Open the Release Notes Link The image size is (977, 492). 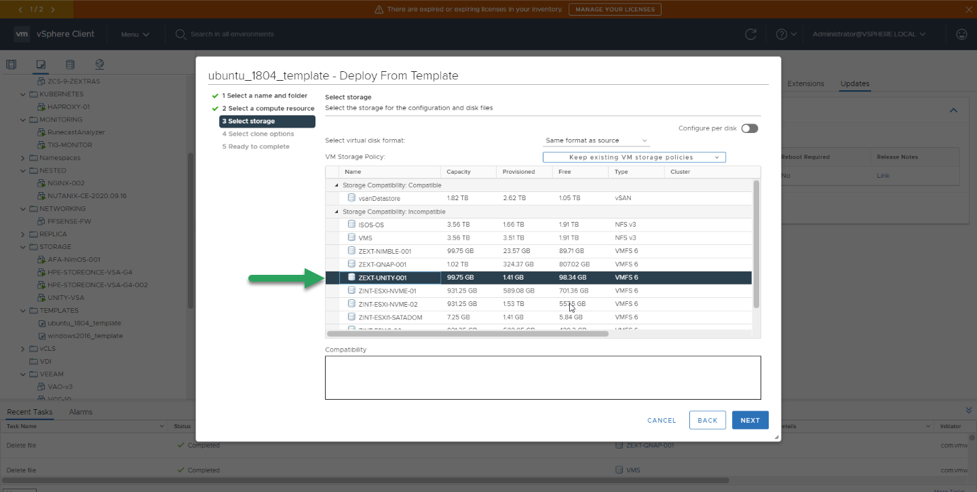[x=883, y=175]
